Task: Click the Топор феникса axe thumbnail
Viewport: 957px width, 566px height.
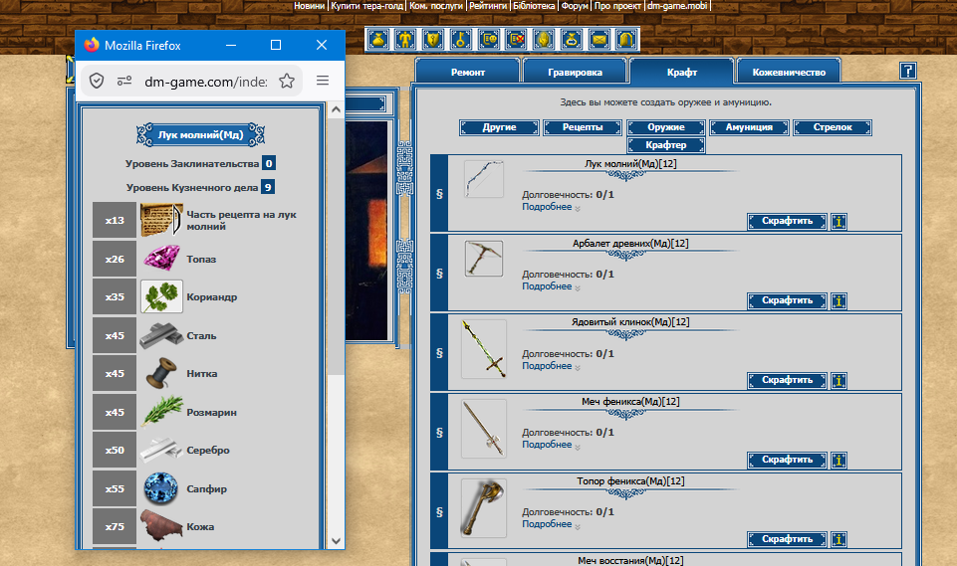Action: (x=483, y=507)
